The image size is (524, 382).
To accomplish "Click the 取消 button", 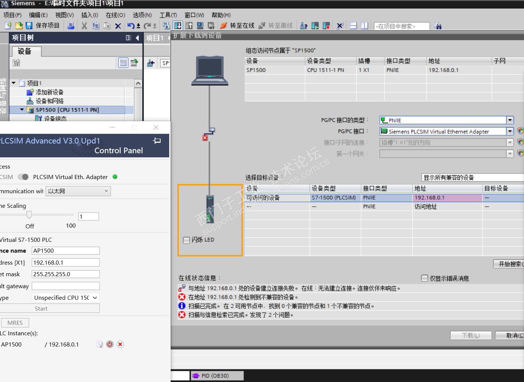I will tap(510, 335).
